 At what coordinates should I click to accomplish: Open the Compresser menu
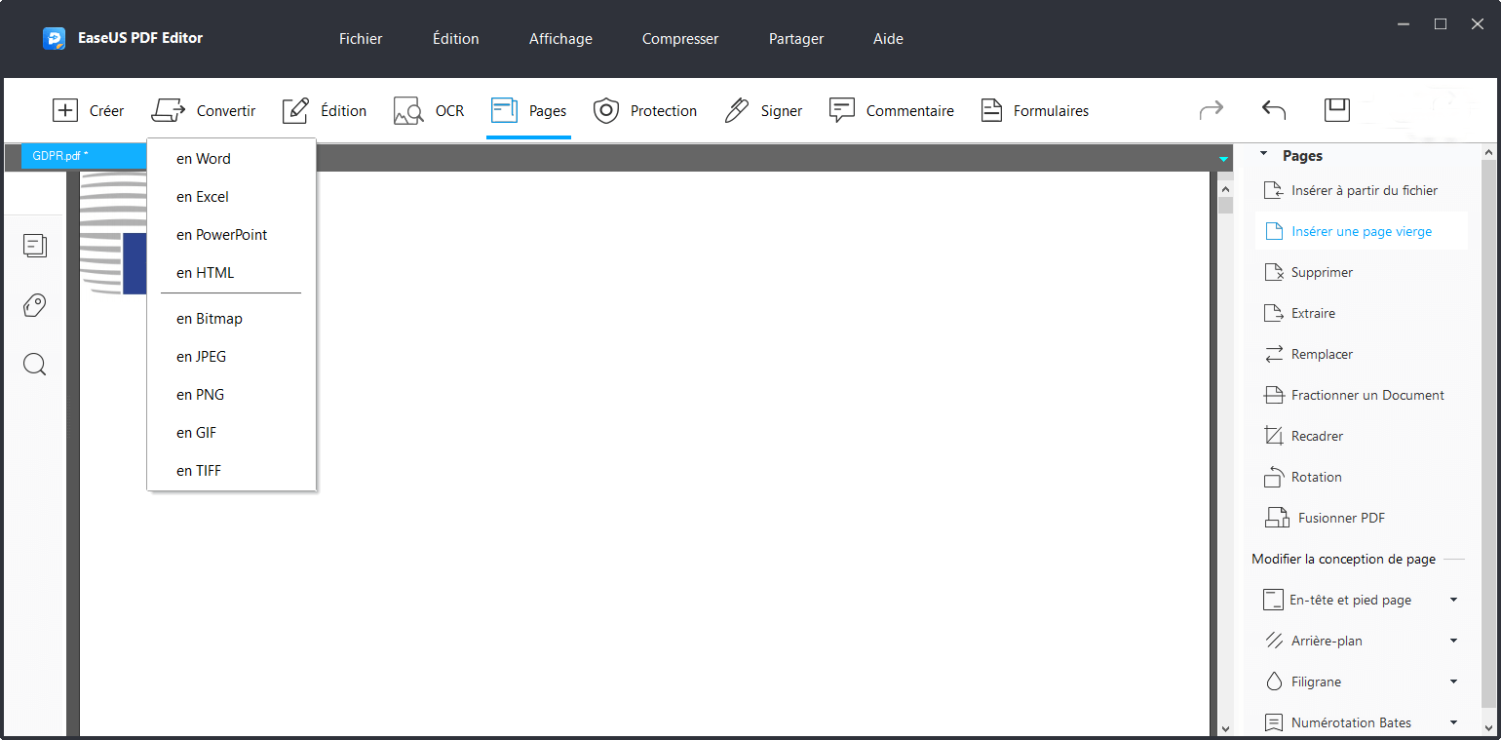tap(680, 39)
